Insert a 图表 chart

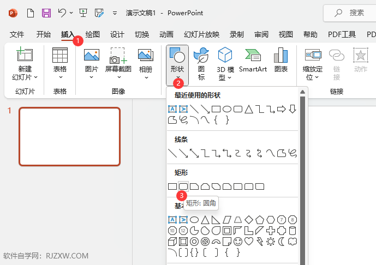click(x=281, y=60)
